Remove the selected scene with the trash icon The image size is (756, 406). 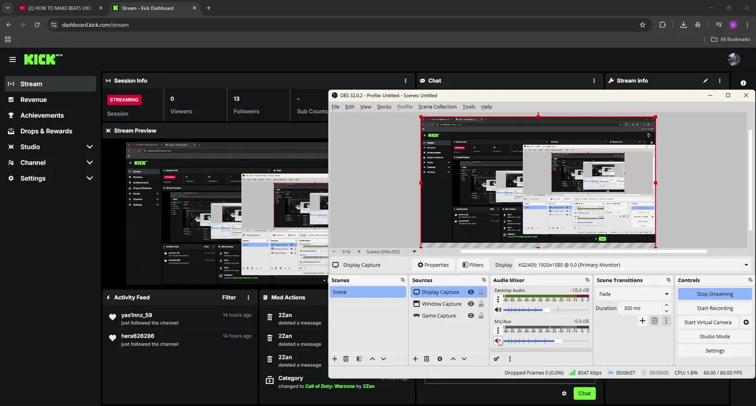(x=346, y=359)
